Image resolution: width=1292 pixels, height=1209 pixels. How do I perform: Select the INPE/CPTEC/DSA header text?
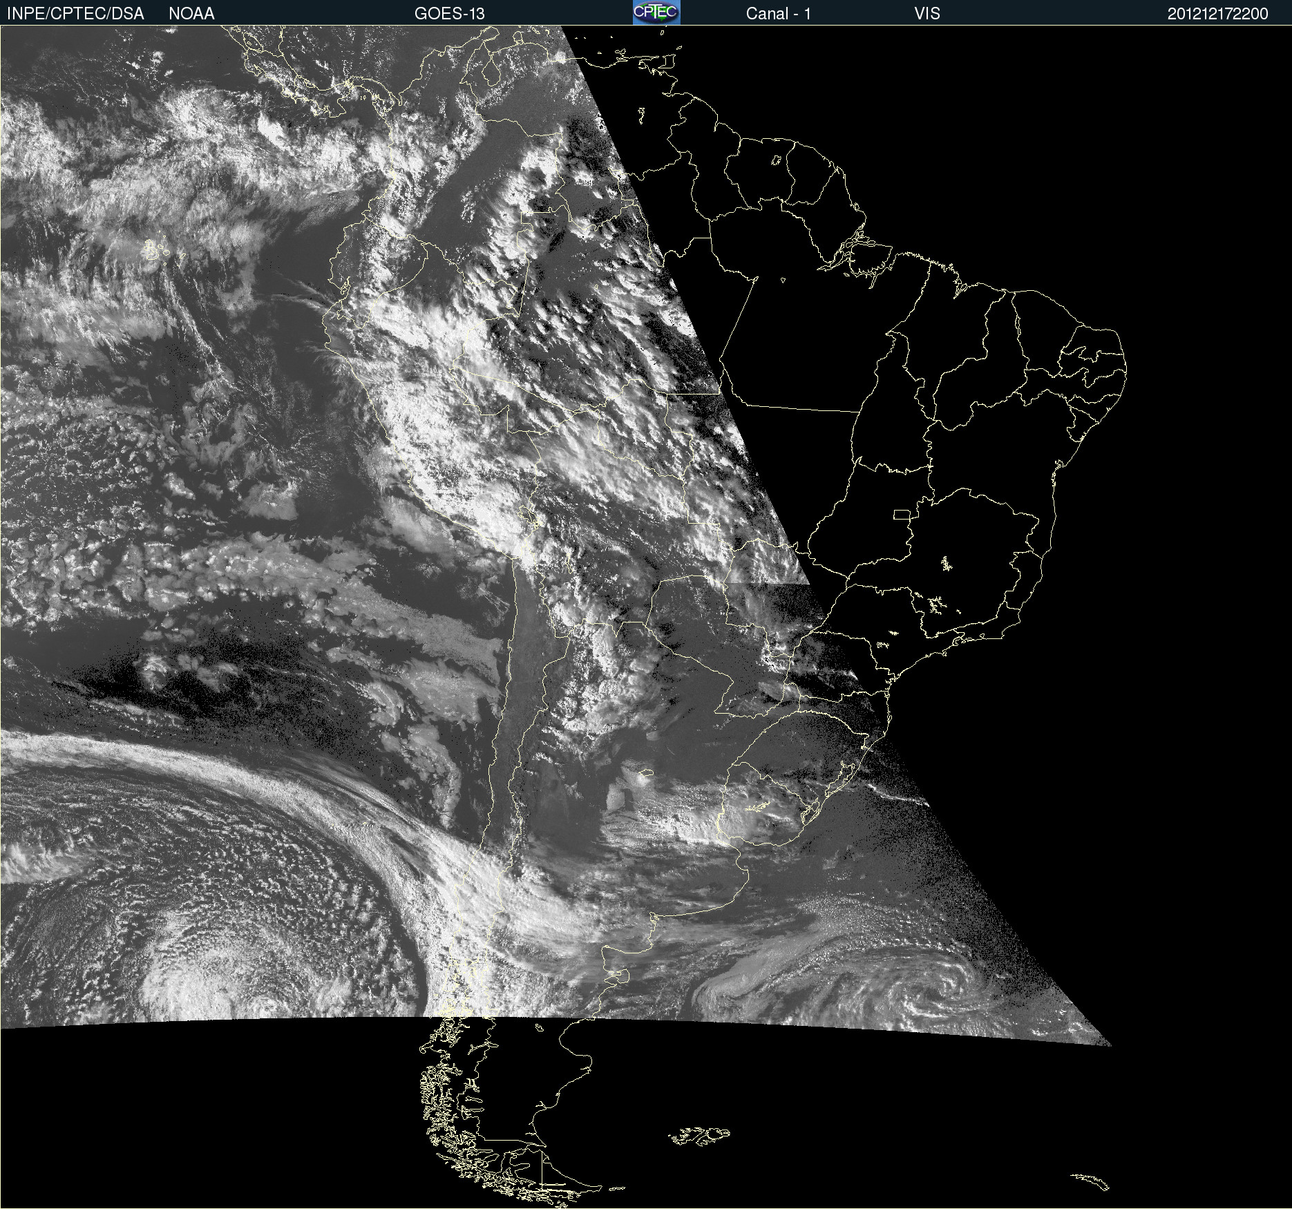coord(75,14)
